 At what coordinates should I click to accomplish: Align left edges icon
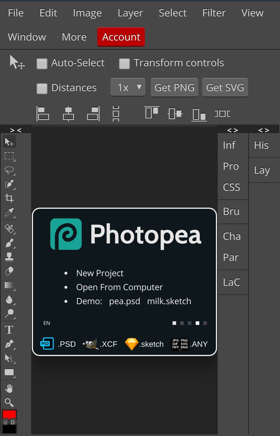(43, 114)
